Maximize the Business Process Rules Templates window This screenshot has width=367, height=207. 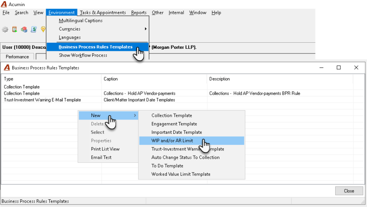click(x=338, y=68)
